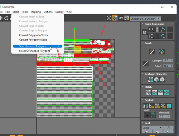Choose Select Inverted Polygons menu entry
This screenshot has width=179, height=136.
[x=38, y=46]
